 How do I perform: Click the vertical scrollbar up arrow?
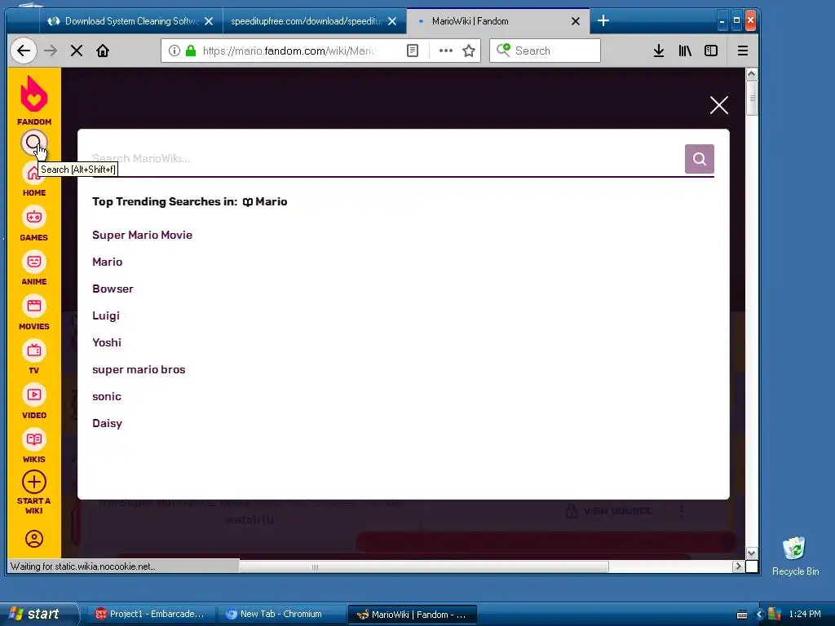(x=751, y=73)
